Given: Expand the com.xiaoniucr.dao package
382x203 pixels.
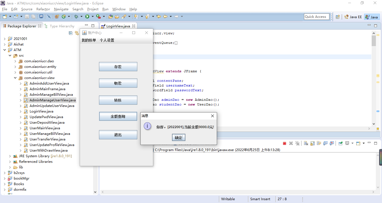Looking at the screenshot, I should 15,61.
